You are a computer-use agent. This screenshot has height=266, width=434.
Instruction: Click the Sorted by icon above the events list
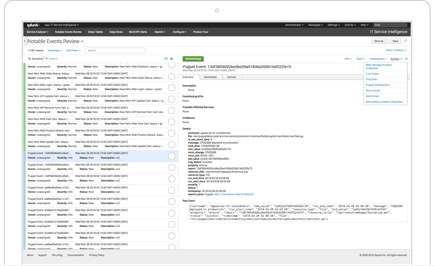pyautogui.click(x=29, y=59)
